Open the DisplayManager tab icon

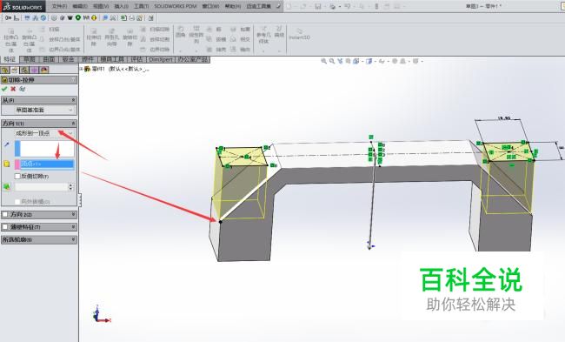click(x=44, y=70)
